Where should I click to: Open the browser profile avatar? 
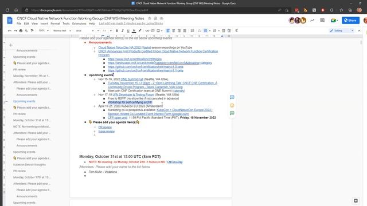[359, 10]
